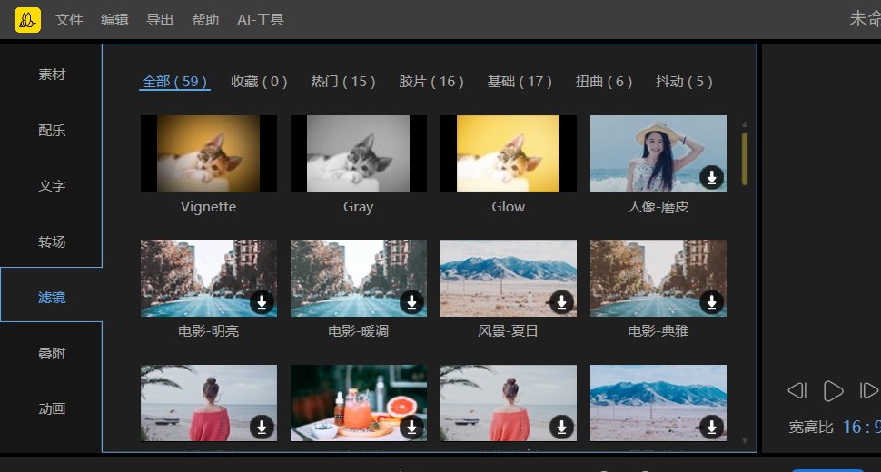Download the 人像-磨皮 filter
Screen dimensions: 881x472
[712, 178]
